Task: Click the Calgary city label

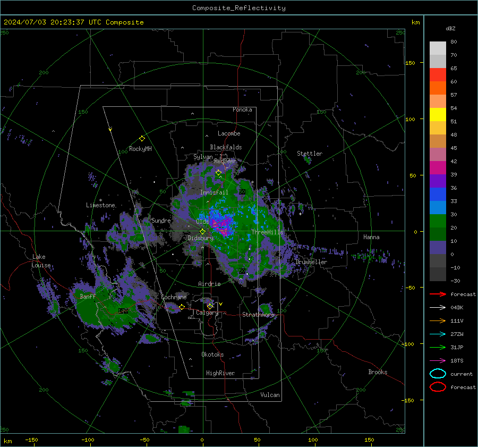Action: tap(207, 313)
